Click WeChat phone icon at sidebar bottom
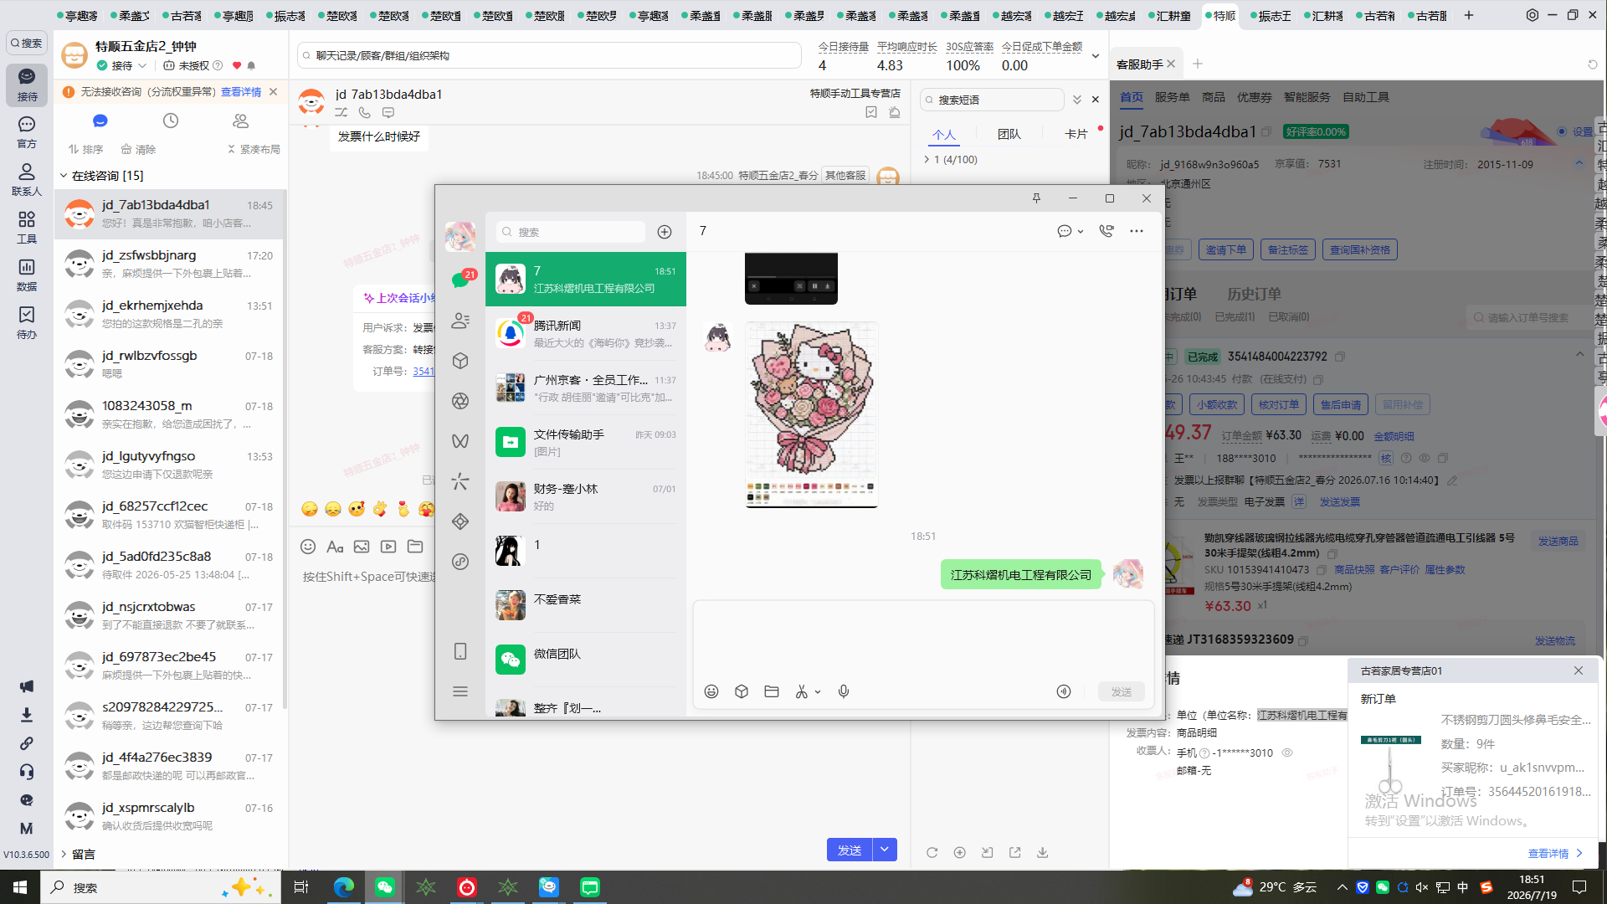 [x=460, y=651]
